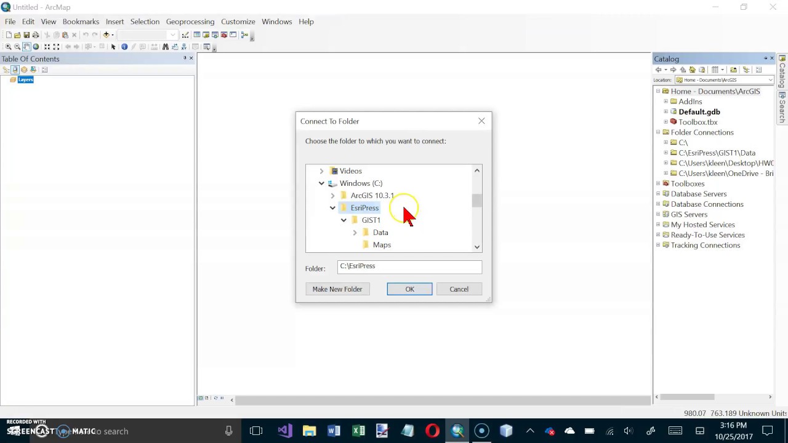This screenshot has height=443, width=788.
Task: Click the Add Data button icon
Action: coord(106,35)
